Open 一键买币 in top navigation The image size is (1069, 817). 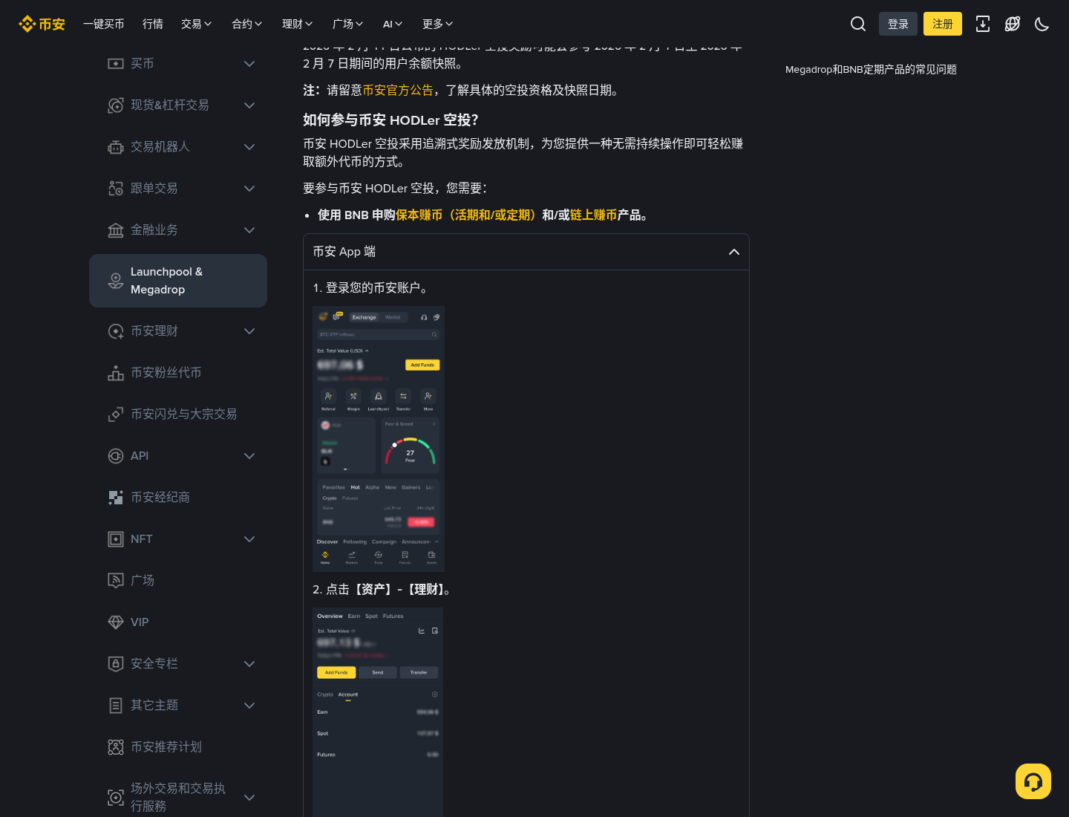point(104,24)
